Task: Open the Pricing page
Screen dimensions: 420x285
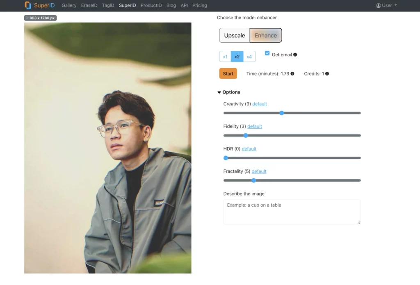Action: [200, 6]
